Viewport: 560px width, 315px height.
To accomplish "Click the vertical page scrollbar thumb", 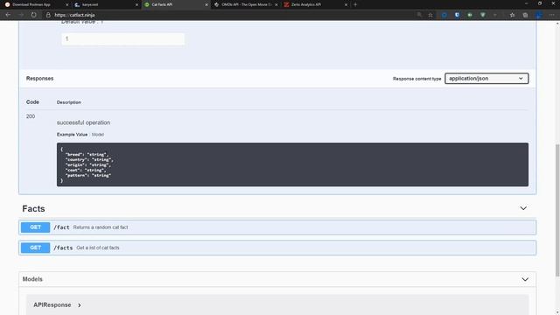I will pos(557,210).
